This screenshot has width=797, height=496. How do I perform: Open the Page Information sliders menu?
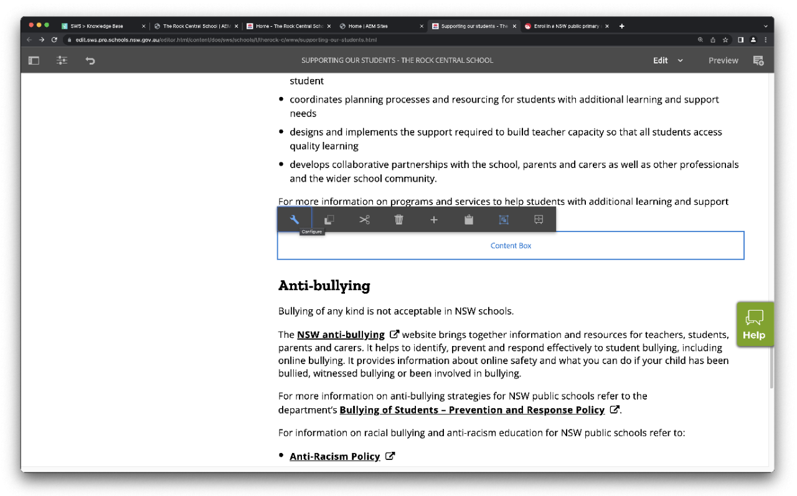point(62,60)
